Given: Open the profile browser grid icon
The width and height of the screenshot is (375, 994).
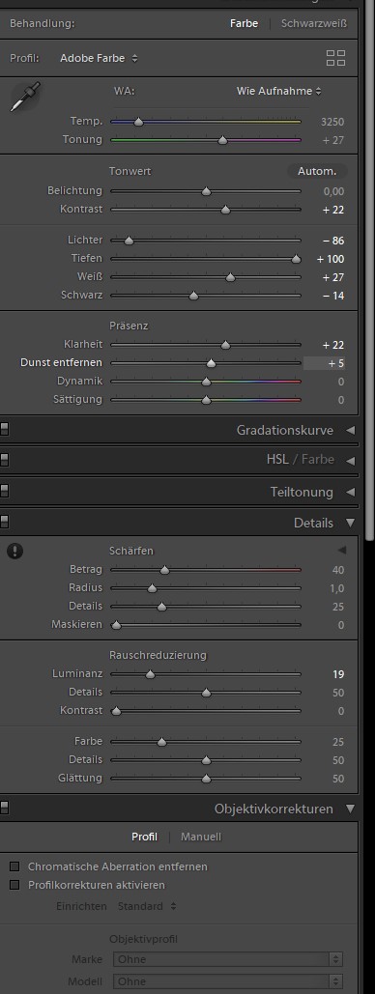Looking at the screenshot, I should (x=335, y=58).
